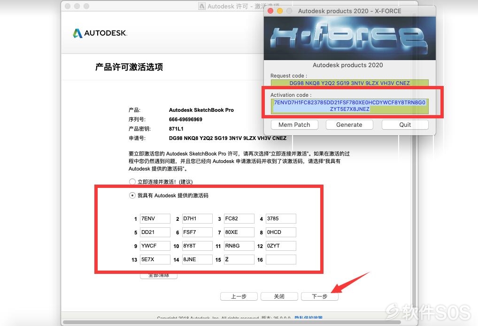This screenshot has height=326, width=478.
Task: Click the Activation code : label in X-FORCE
Action: (291, 95)
